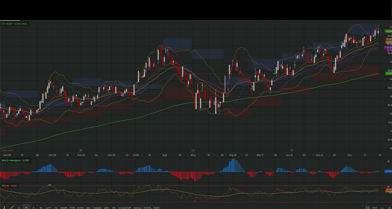Viewport: 392px width, 209px height.
Task: Close the MACD-Histogram panel
Action: (x=388, y=161)
